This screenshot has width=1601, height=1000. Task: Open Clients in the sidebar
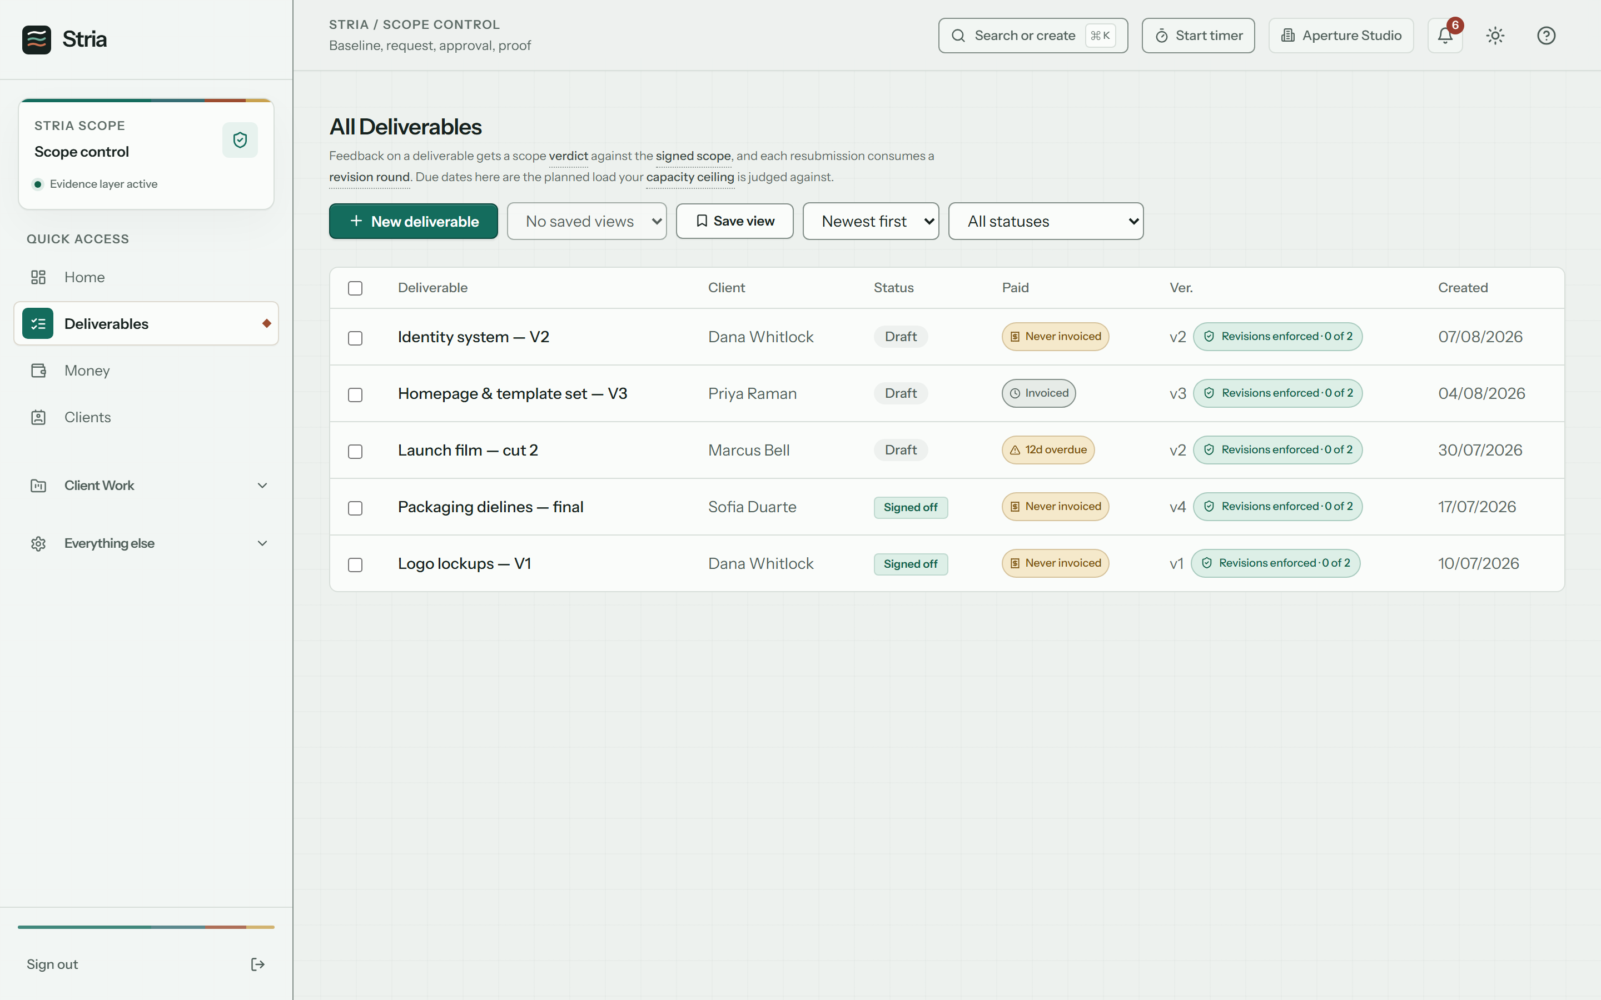pyautogui.click(x=146, y=417)
